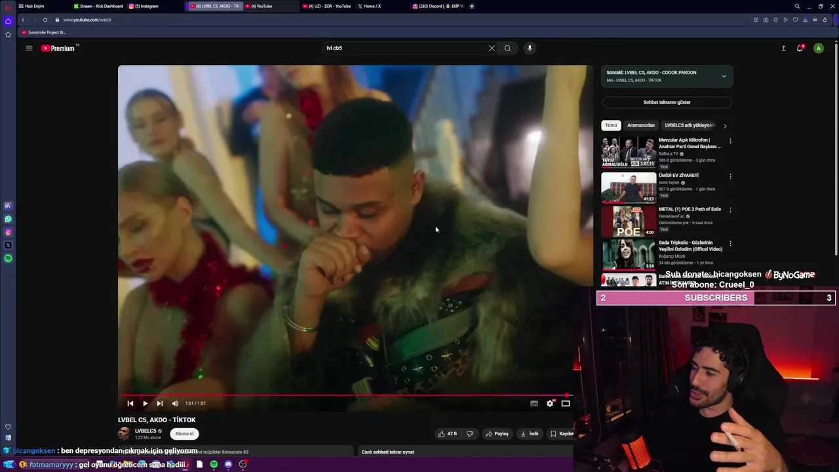839x472 pixels.
Task: Open X/Twitter in the browser sidebar
Action: pyautogui.click(x=8, y=245)
